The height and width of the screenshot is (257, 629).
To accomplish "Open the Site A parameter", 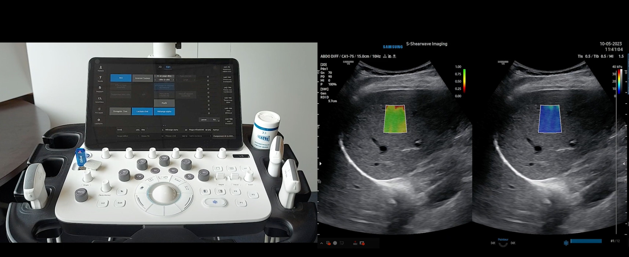I will (x=152, y=130).
